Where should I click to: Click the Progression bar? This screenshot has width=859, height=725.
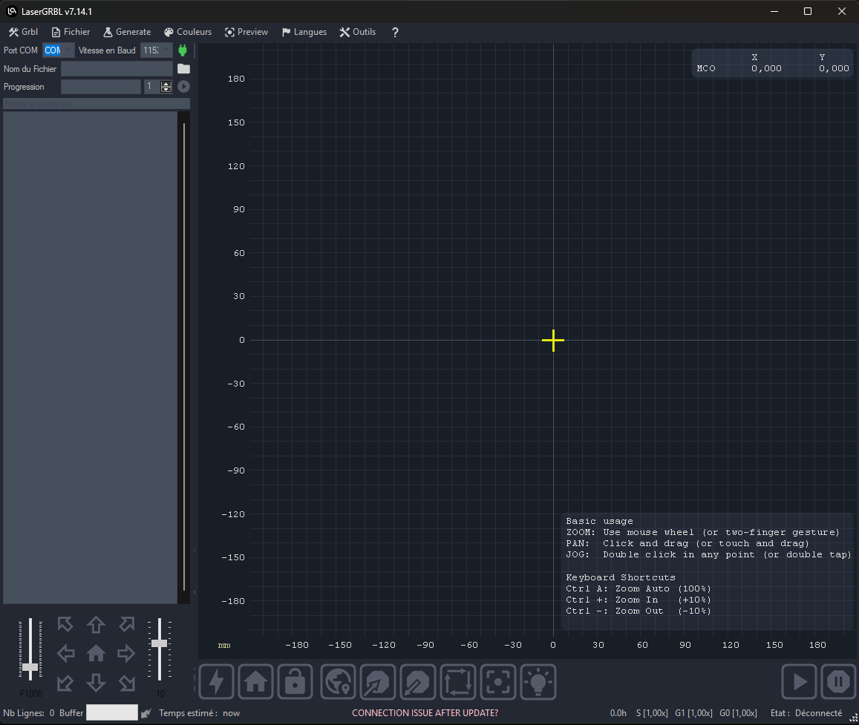(101, 87)
